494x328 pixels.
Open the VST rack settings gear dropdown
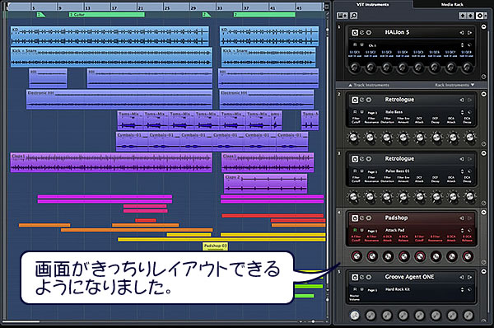[x=481, y=16]
